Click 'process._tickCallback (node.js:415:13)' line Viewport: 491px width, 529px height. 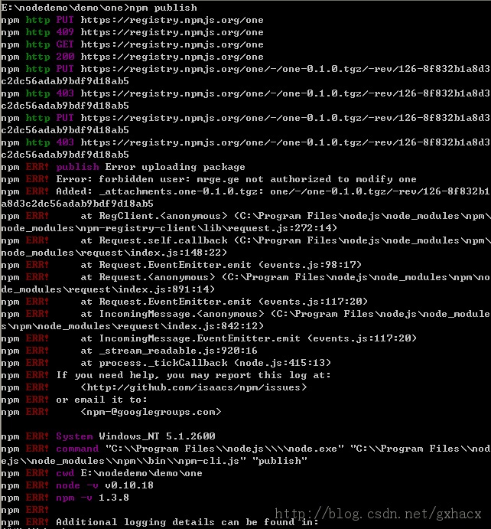tap(215, 363)
